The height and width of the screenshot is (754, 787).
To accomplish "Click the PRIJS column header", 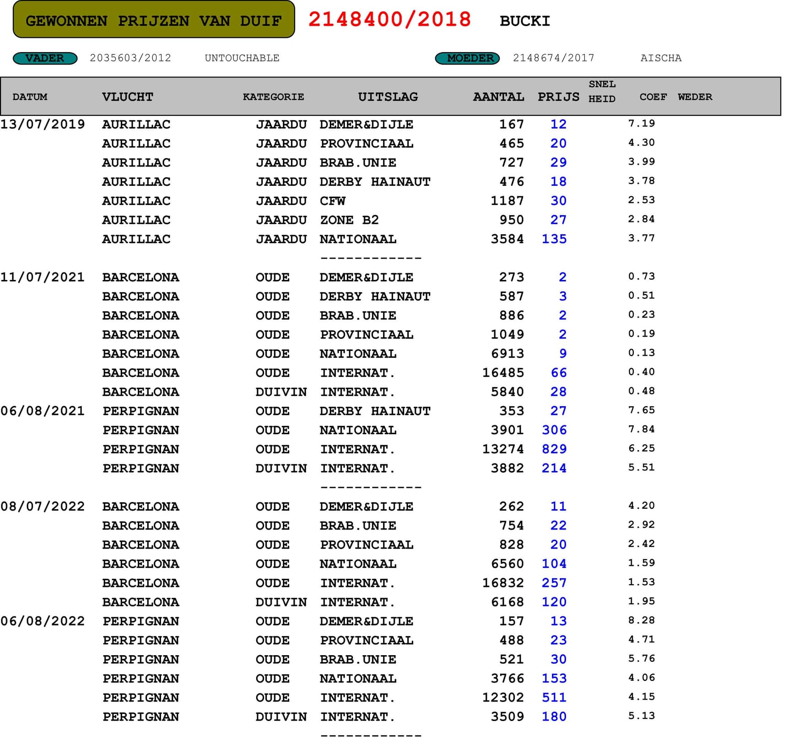I will (x=558, y=97).
